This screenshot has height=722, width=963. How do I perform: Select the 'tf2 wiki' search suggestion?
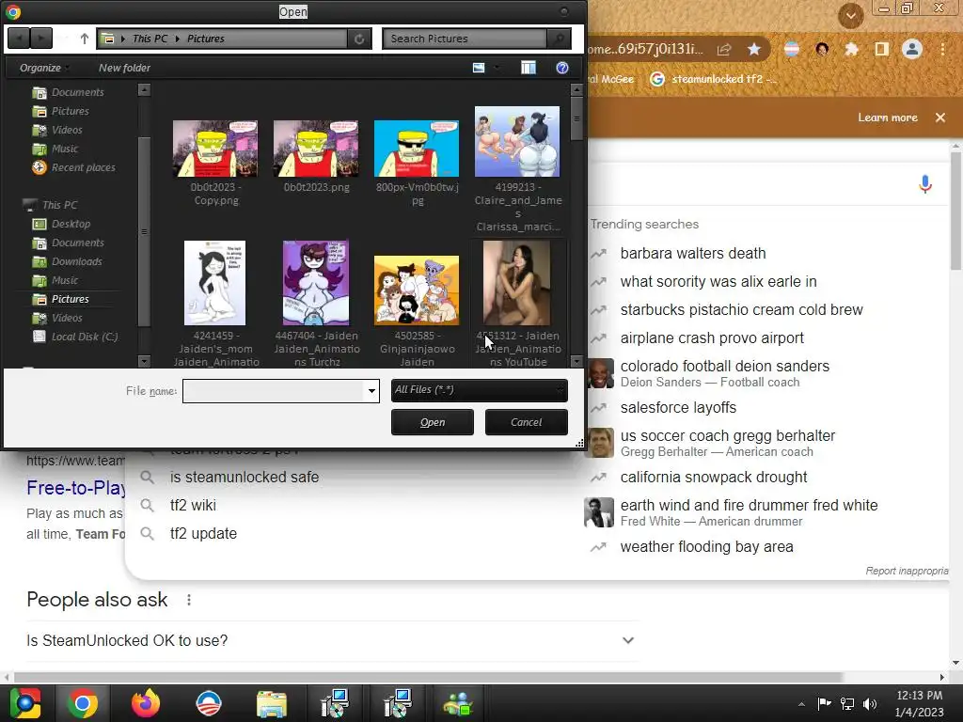pyautogui.click(x=193, y=505)
